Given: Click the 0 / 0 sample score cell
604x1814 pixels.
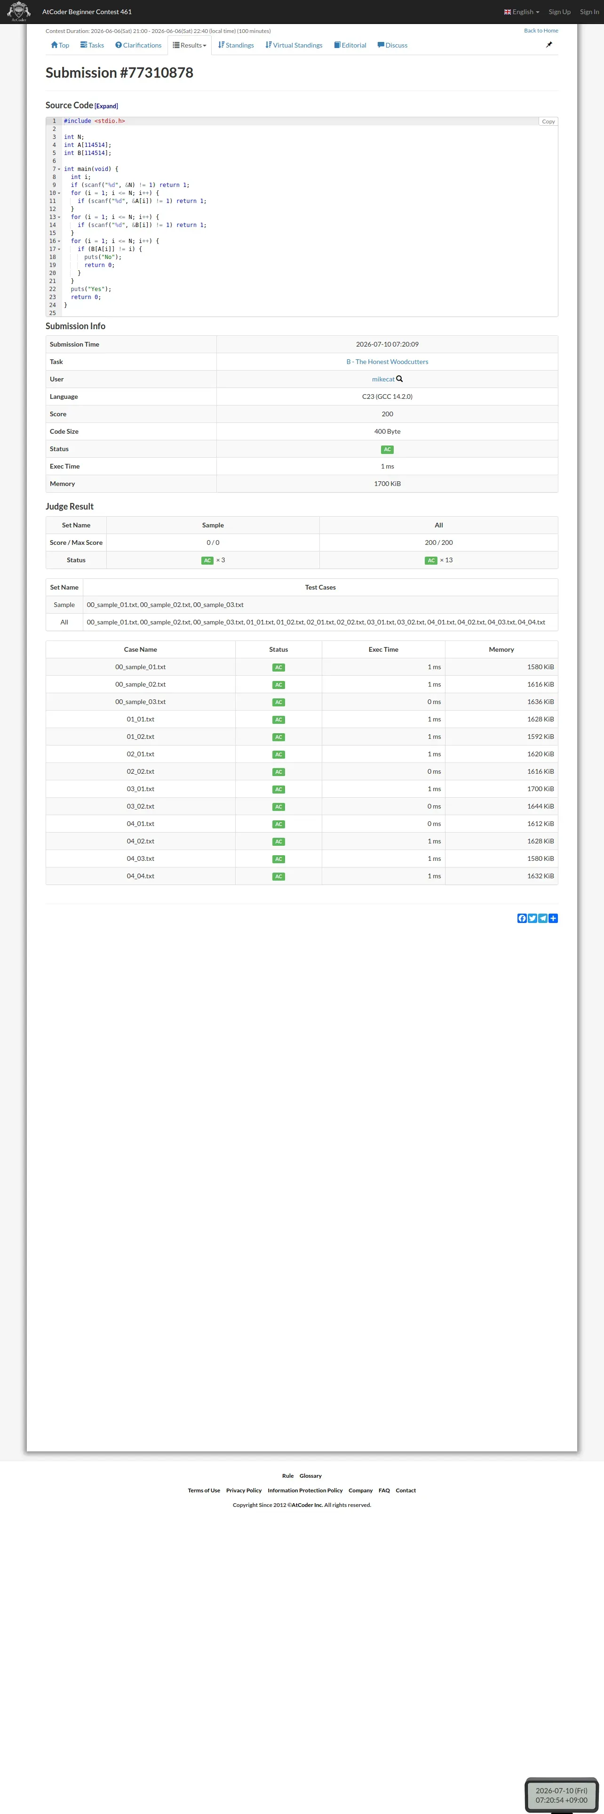Looking at the screenshot, I should pos(213,543).
